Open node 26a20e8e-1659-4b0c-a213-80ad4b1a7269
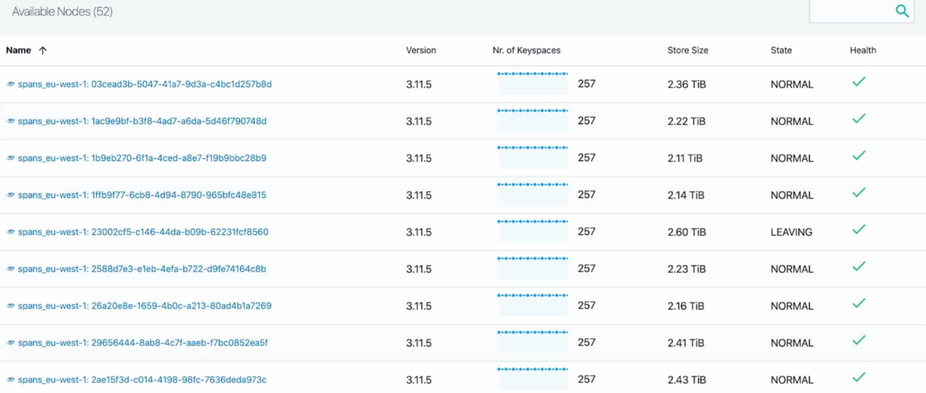926x393 pixels. [x=144, y=306]
